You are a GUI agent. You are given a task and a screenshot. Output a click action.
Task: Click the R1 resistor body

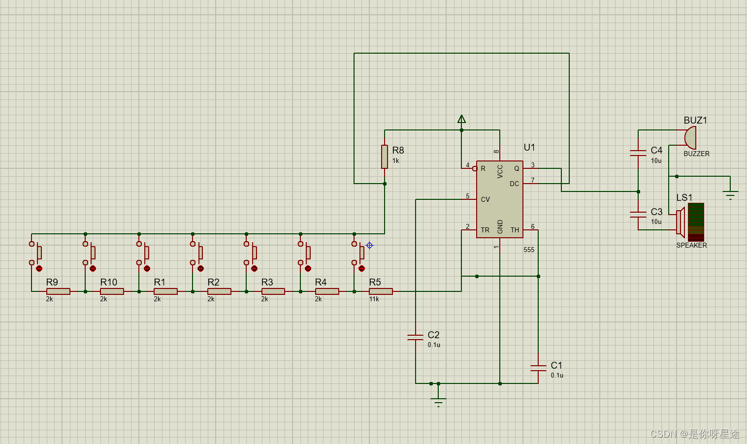click(165, 291)
